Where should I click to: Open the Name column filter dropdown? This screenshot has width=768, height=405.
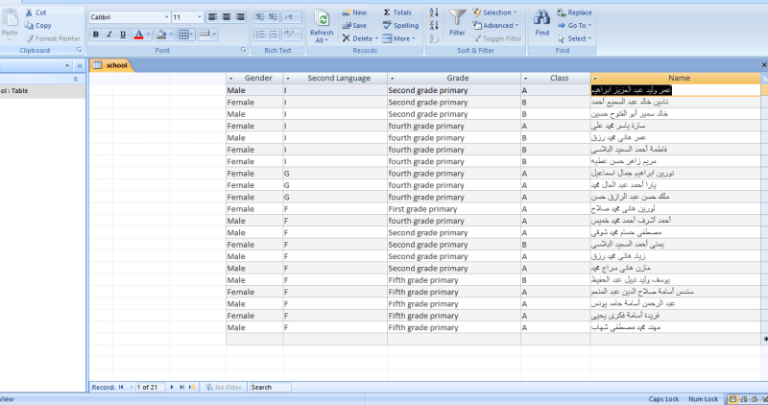point(595,79)
